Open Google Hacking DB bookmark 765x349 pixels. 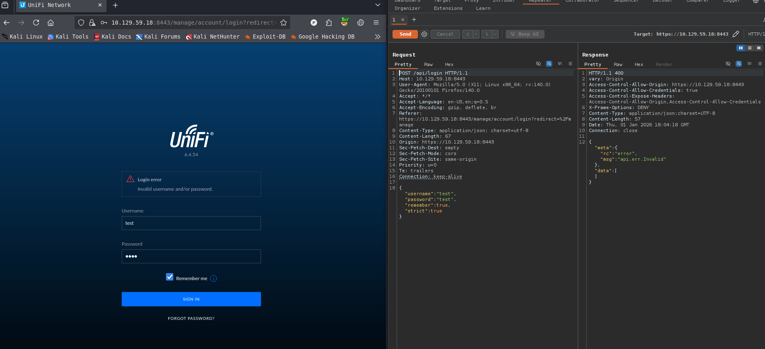click(x=322, y=36)
